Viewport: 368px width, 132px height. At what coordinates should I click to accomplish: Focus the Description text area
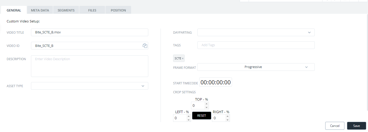(90, 66)
